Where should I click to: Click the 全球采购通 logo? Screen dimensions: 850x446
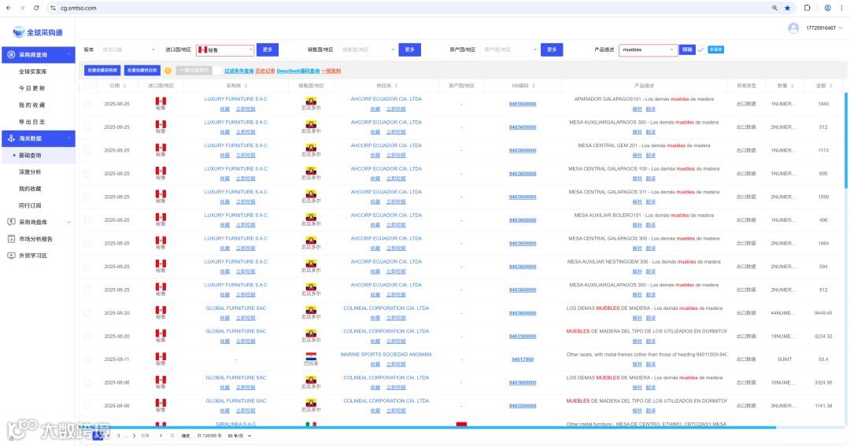[38, 32]
